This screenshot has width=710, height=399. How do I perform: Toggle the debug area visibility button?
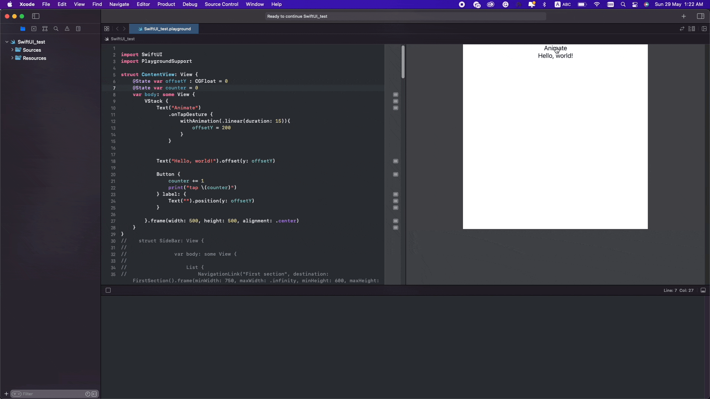108,289
